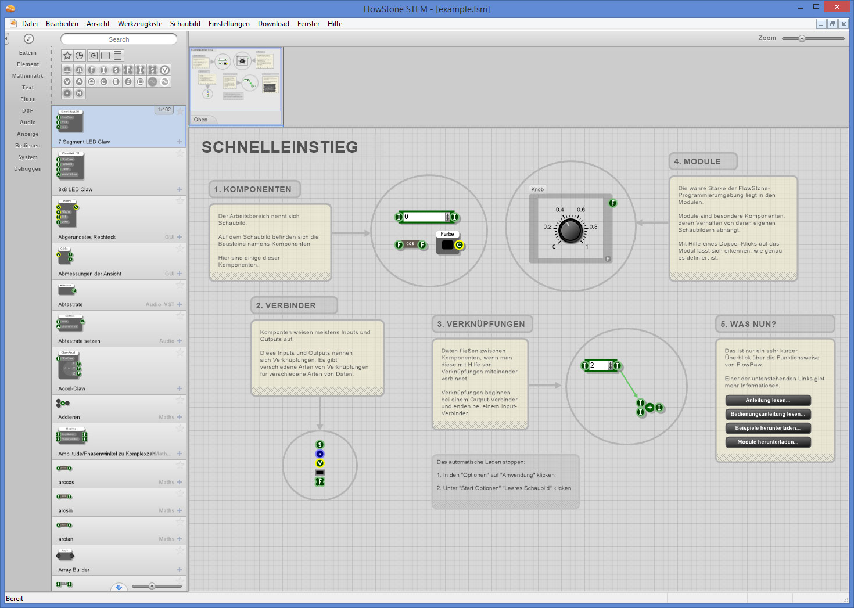Expand 7 Segment LED Claw with plus

point(180,142)
